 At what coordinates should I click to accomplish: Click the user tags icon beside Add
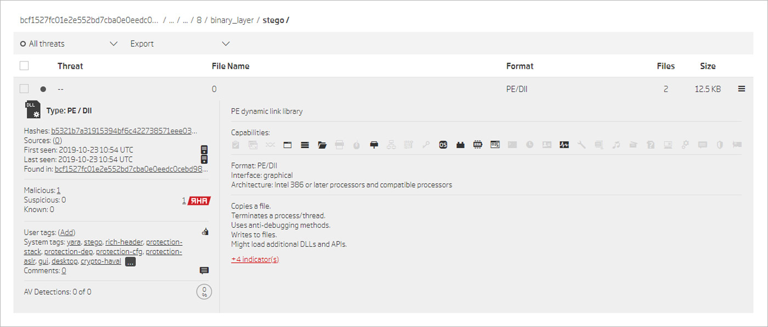(x=205, y=232)
